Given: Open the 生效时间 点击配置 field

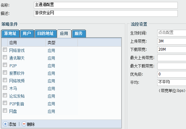Looking at the screenshot, I should (172, 33).
